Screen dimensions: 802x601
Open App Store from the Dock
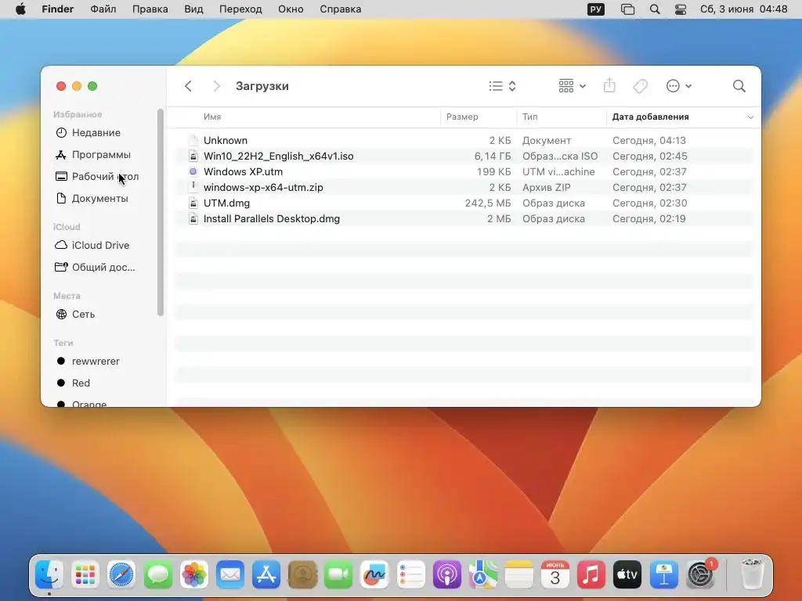pyautogui.click(x=266, y=574)
